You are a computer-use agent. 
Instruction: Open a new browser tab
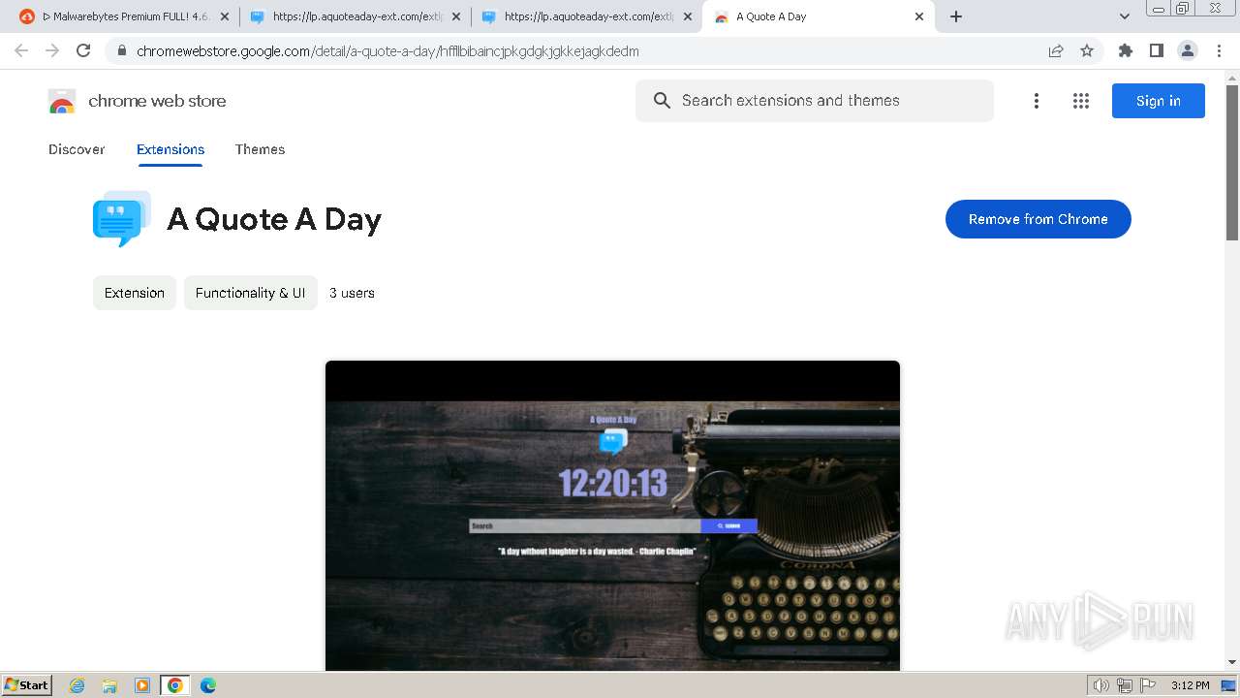point(956,16)
